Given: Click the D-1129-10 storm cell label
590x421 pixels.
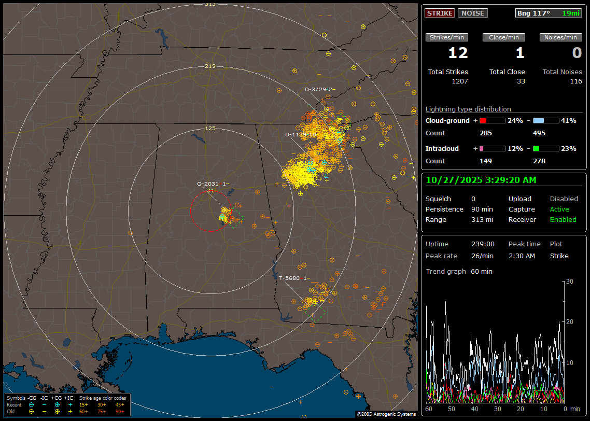Looking at the screenshot, I should point(301,135).
